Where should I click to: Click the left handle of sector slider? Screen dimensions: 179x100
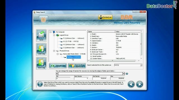(57, 74)
